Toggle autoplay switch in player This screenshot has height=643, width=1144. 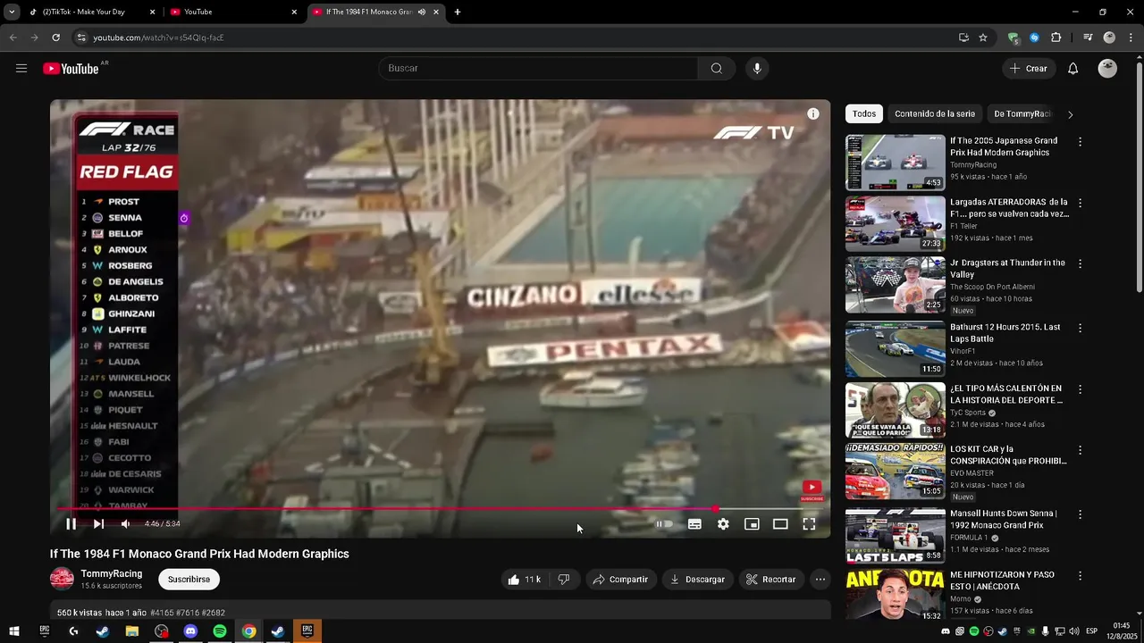(664, 524)
